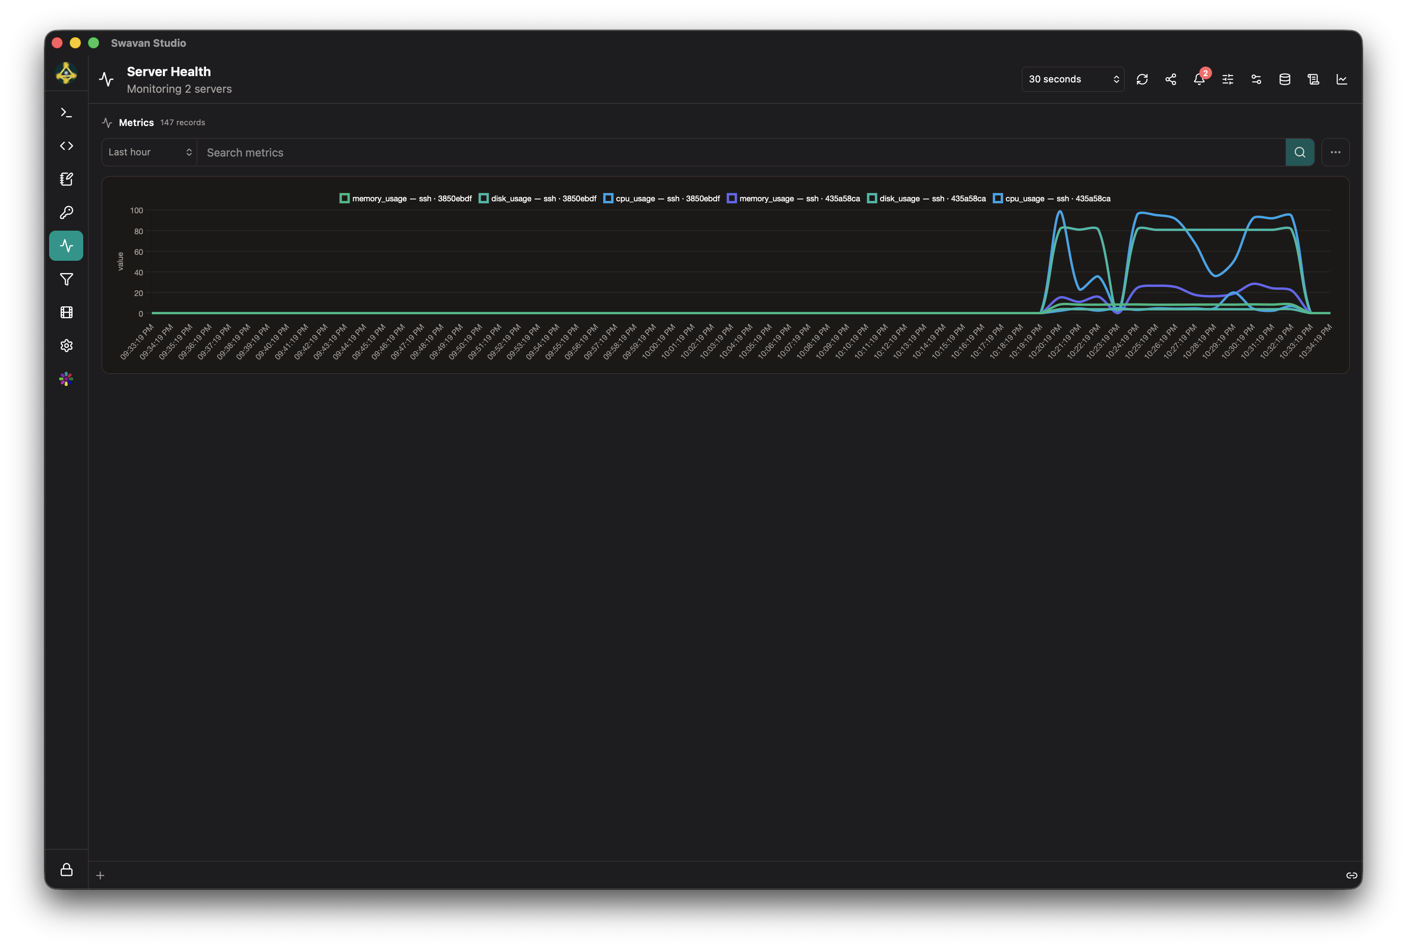Click the 09:33:19 PM axis label

pyautogui.click(x=137, y=342)
